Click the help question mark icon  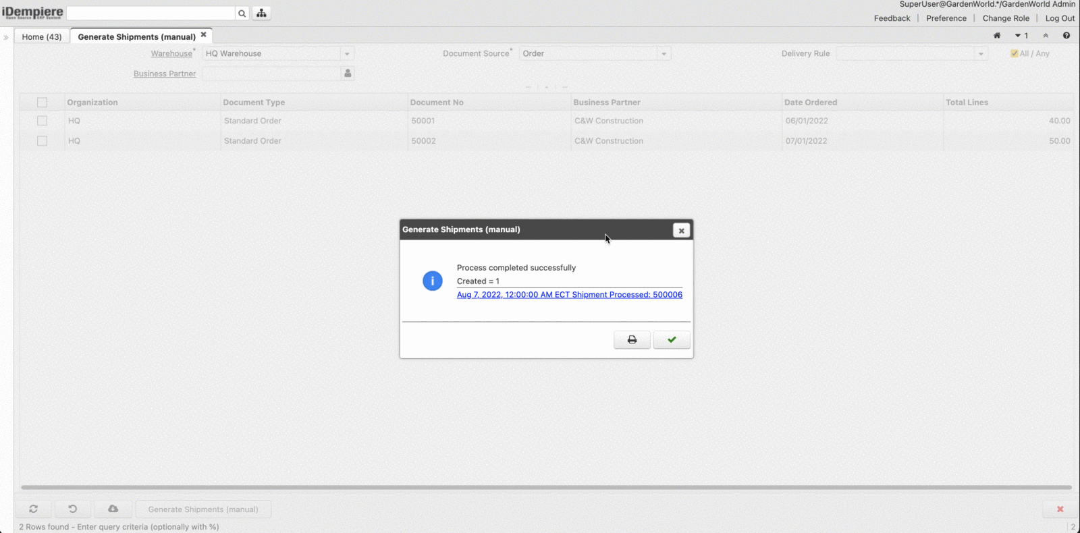pyautogui.click(x=1066, y=36)
